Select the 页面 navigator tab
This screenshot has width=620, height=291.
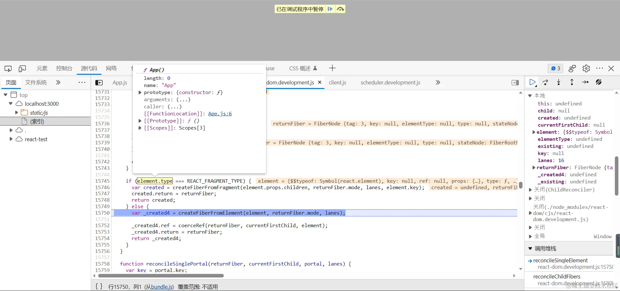(x=11, y=82)
